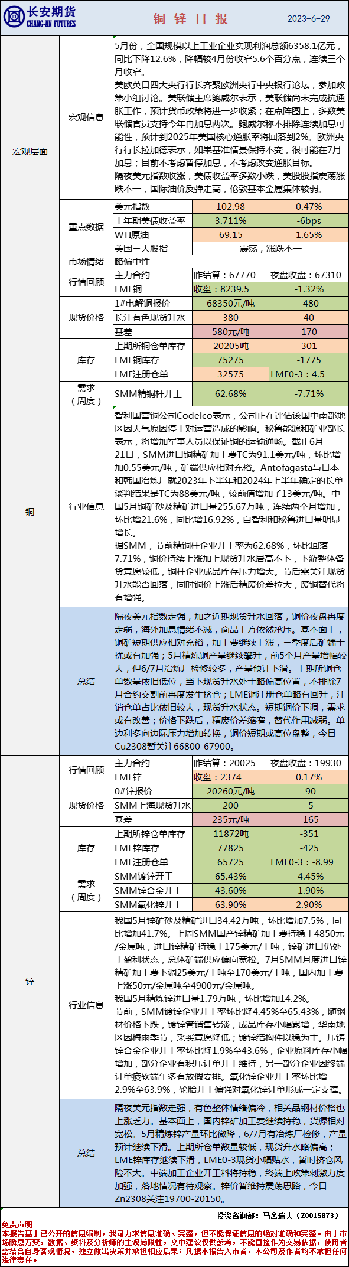The image size is (349, 1267).
Task: Click the 美元指数 value 102.98 cell
Action: tap(230, 207)
